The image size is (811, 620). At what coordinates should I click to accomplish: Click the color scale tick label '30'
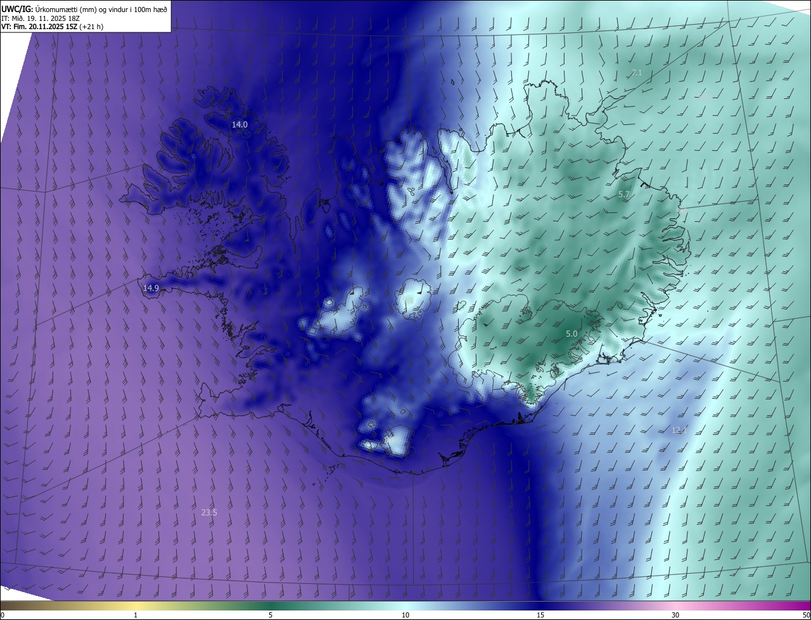[x=675, y=615]
